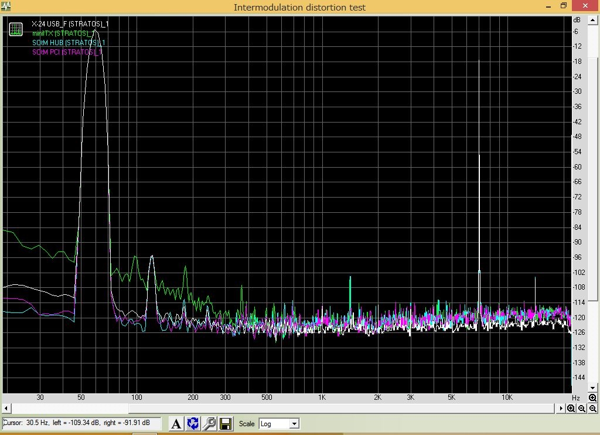Click vertical zoom out magnifier in corner
The height and width of the screenshot is (435, 600).
pyautogui.click(x=592, y=409)
